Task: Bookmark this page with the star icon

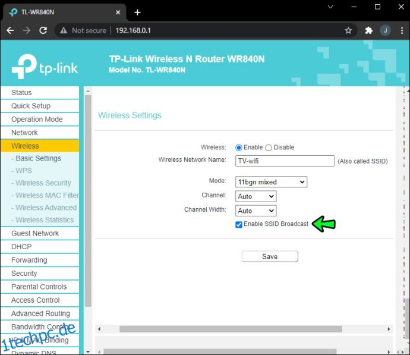Action: 348,30
